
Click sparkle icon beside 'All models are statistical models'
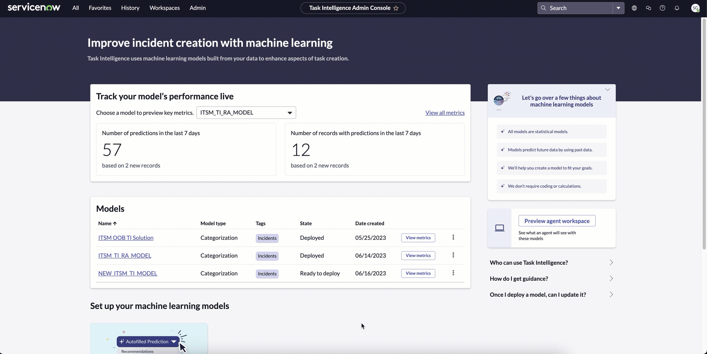502,132
